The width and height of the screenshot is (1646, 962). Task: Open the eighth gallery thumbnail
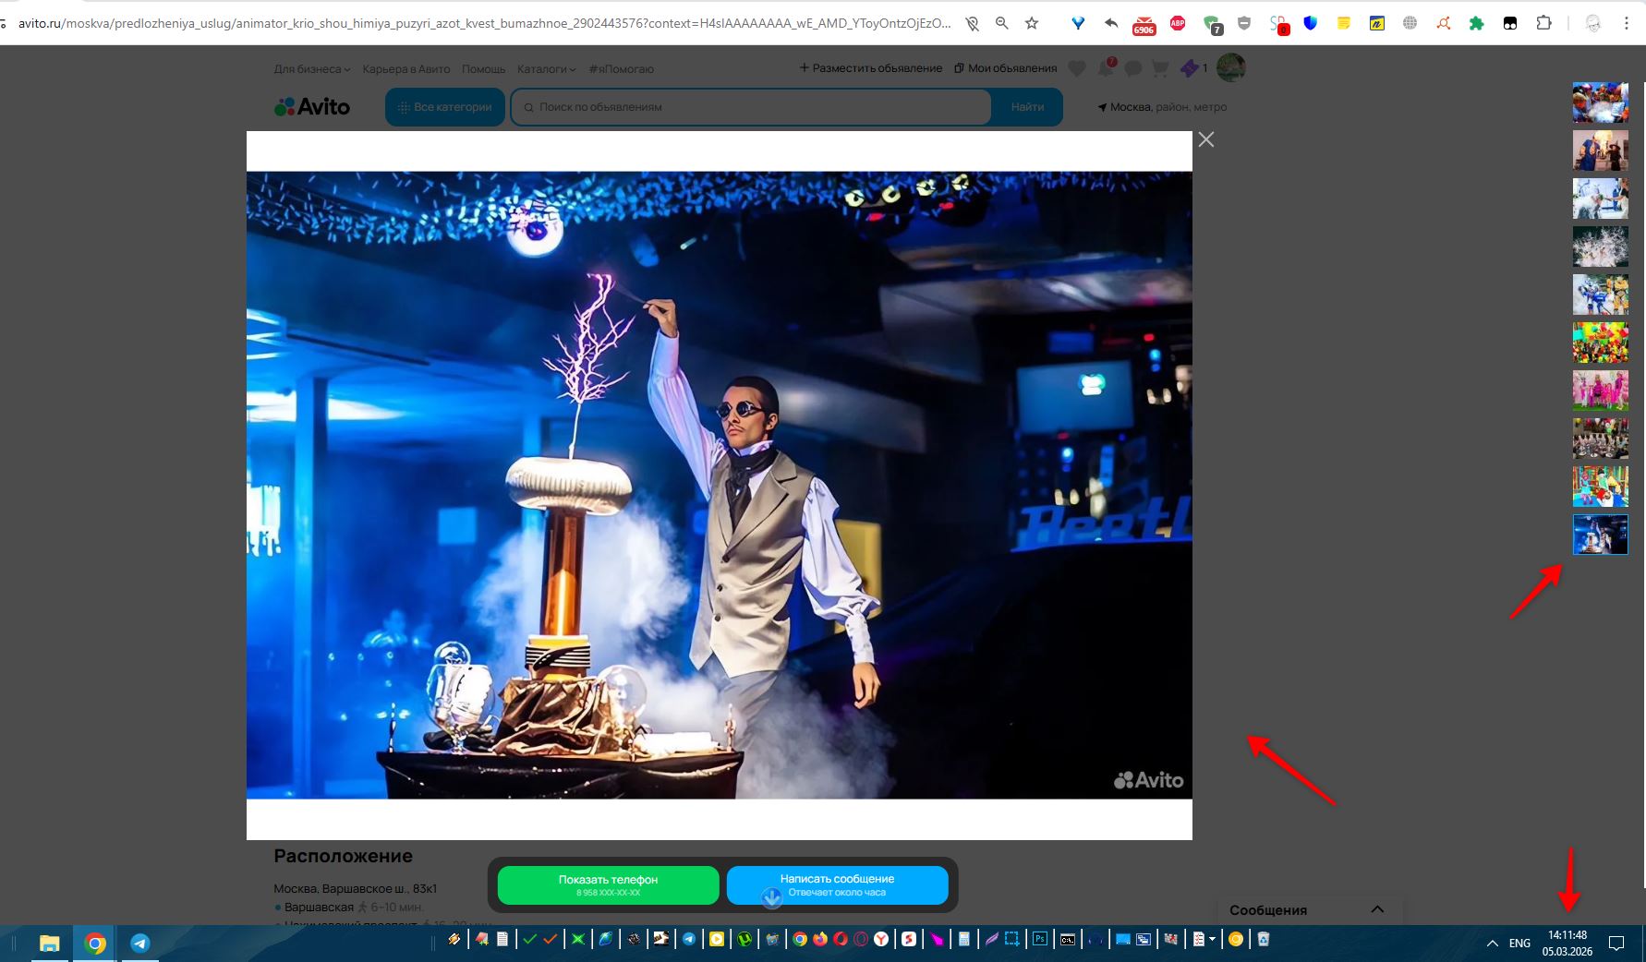pos(1601,439)
